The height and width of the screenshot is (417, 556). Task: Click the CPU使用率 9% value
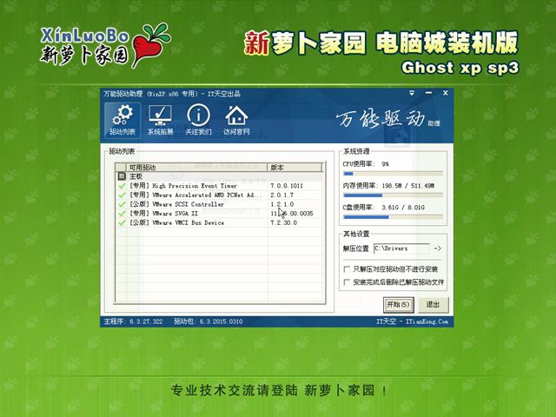[x=385, y=164]
